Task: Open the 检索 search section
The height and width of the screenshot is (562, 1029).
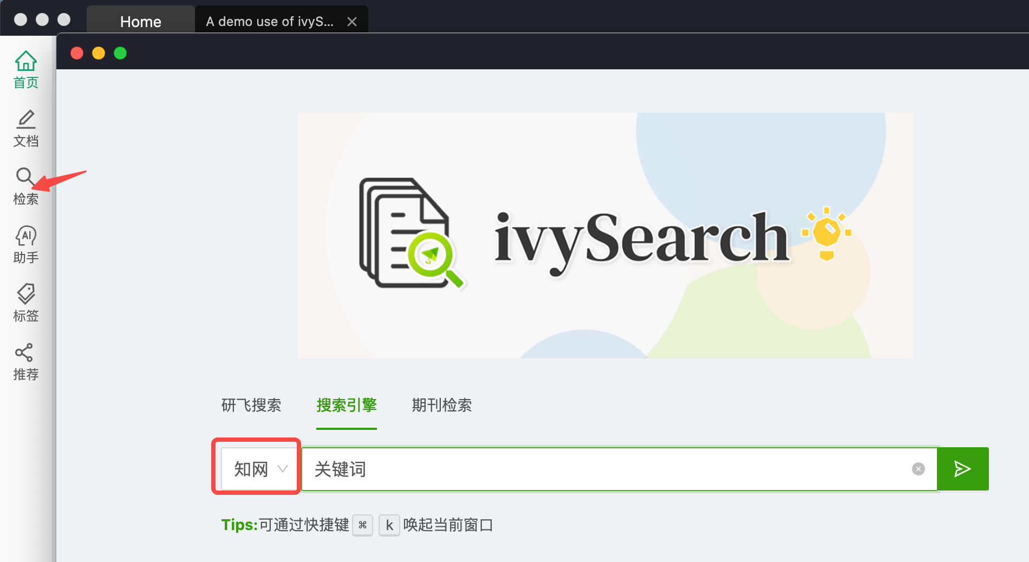Action: 25,187
